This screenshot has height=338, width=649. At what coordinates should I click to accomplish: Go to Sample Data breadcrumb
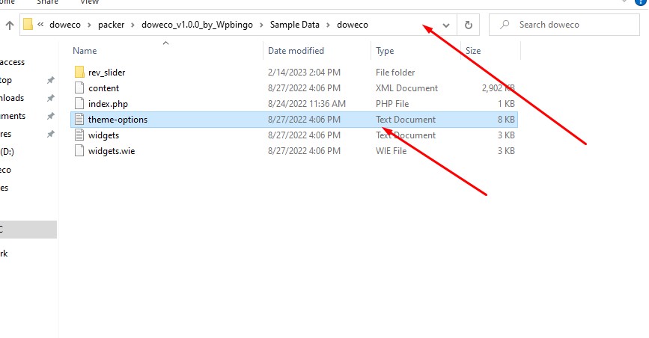pos(295,25)
